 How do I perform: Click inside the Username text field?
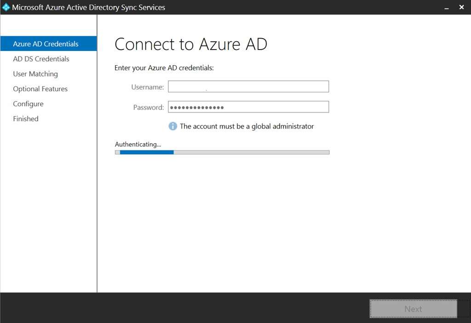click(248, 87)
